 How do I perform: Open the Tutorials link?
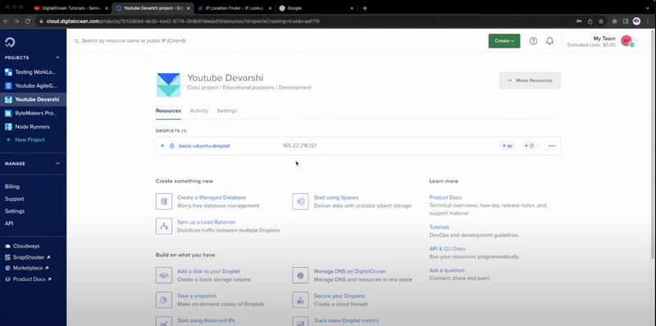point(440,228)
